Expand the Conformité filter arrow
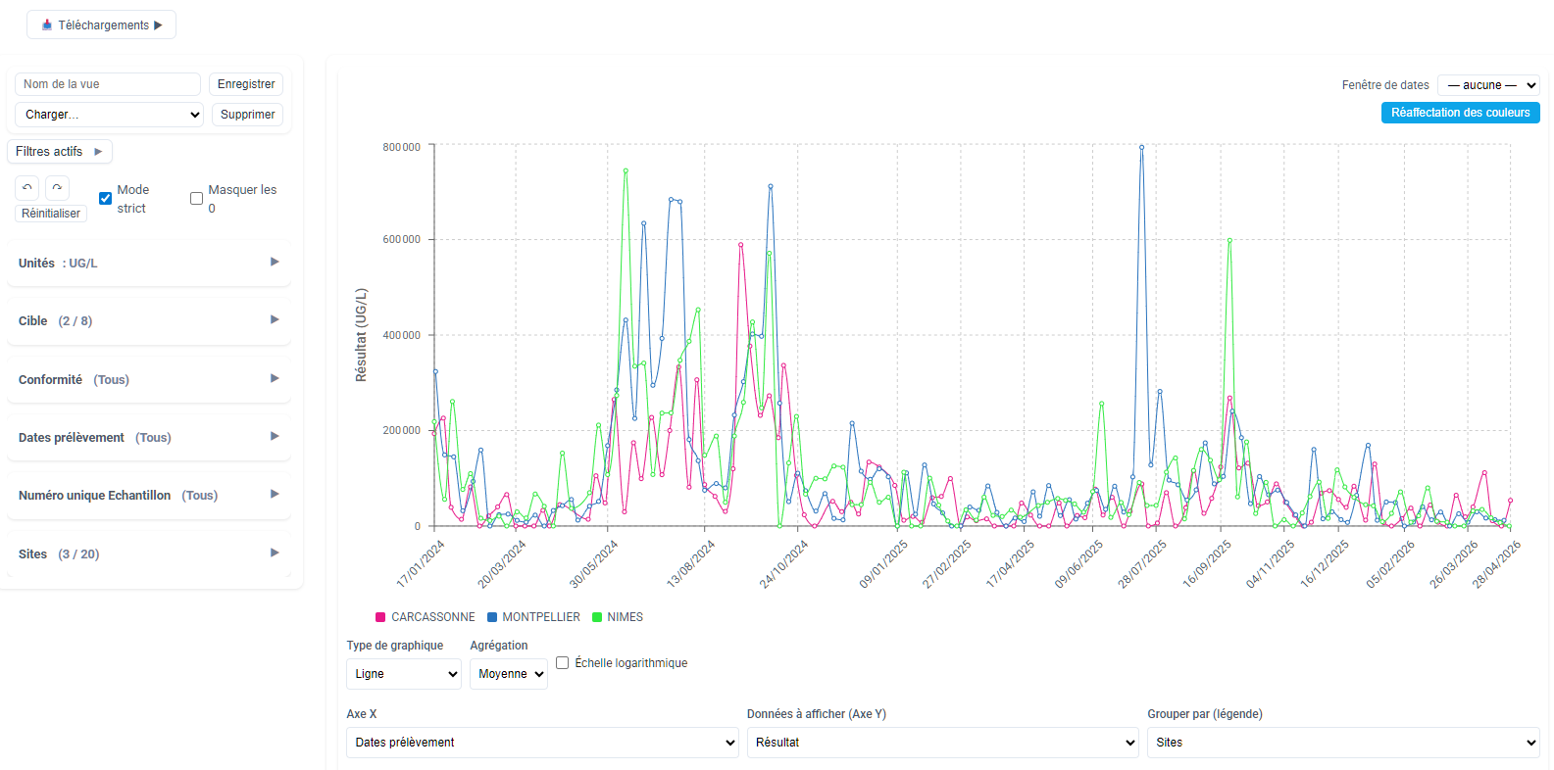The width and height of the screenshot is (1554, 770). click(275, 378)
